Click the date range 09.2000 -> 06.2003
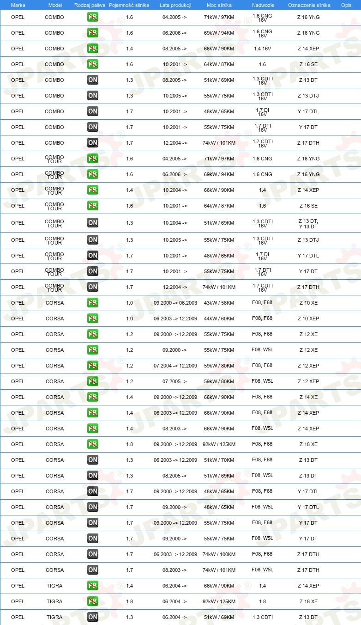 tap(175, 303)
